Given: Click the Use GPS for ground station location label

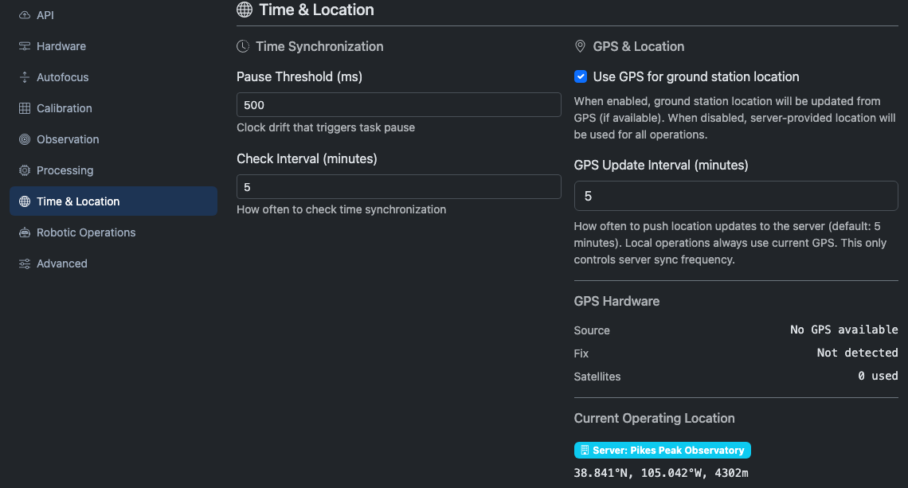Looking at the screenshot, I should (x=696, y=76).
